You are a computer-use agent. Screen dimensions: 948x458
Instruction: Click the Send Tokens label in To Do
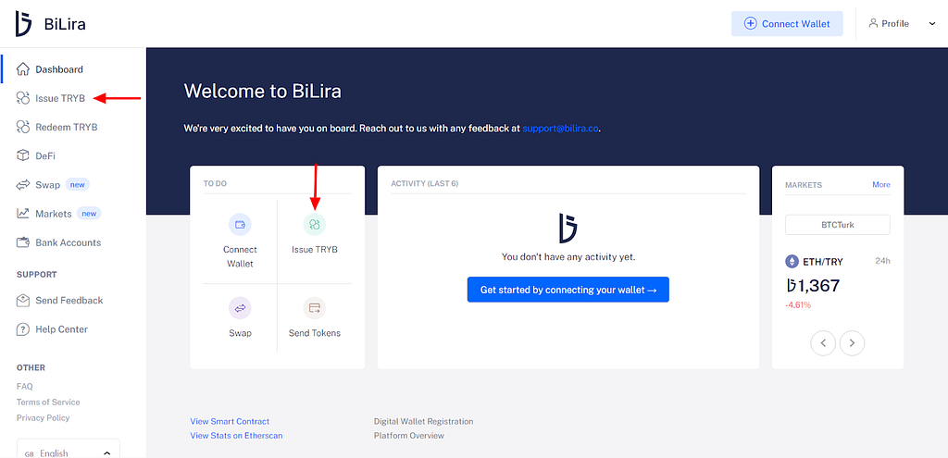click(x=315, y=333)
